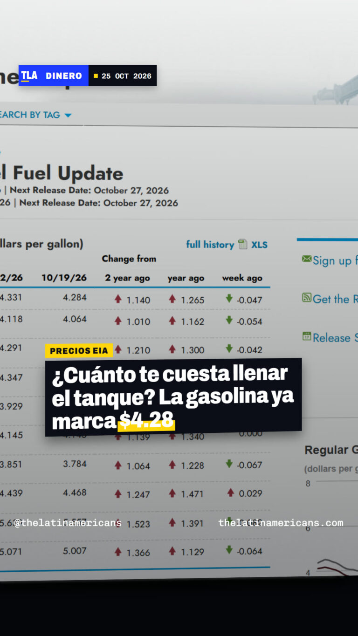The image size is (358, 636).
Task: Select the 4.284 price cell
Action: point(75,297)
